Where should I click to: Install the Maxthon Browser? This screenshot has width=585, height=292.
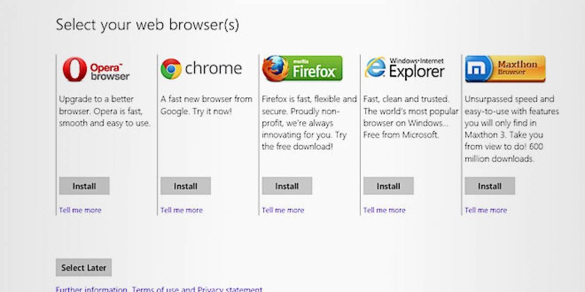(490, 186)
